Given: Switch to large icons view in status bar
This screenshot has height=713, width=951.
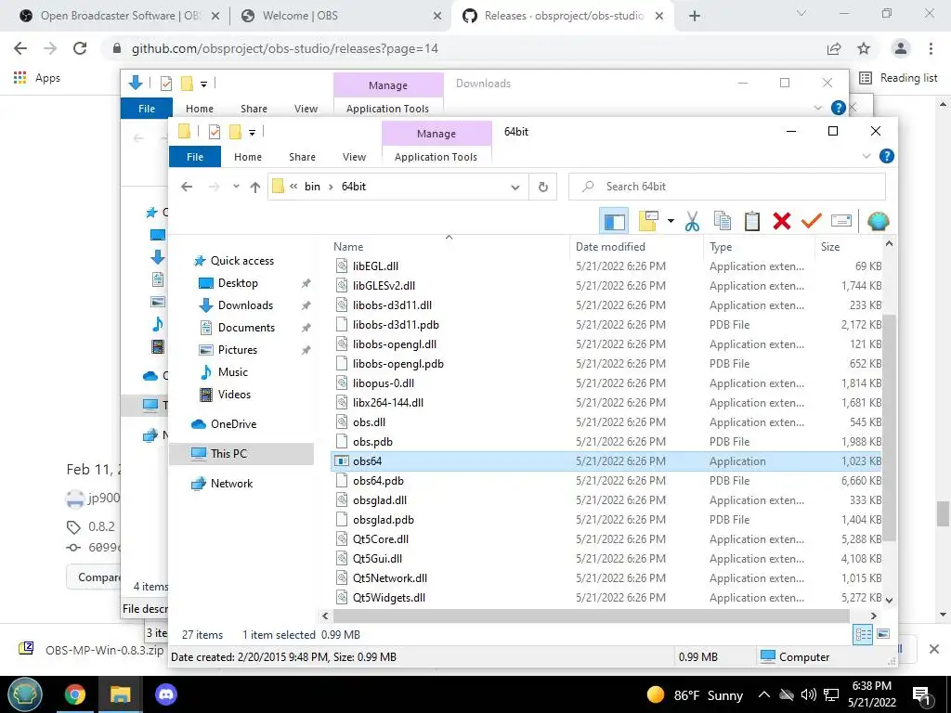Looking at the screenshot, I should 883,634.
